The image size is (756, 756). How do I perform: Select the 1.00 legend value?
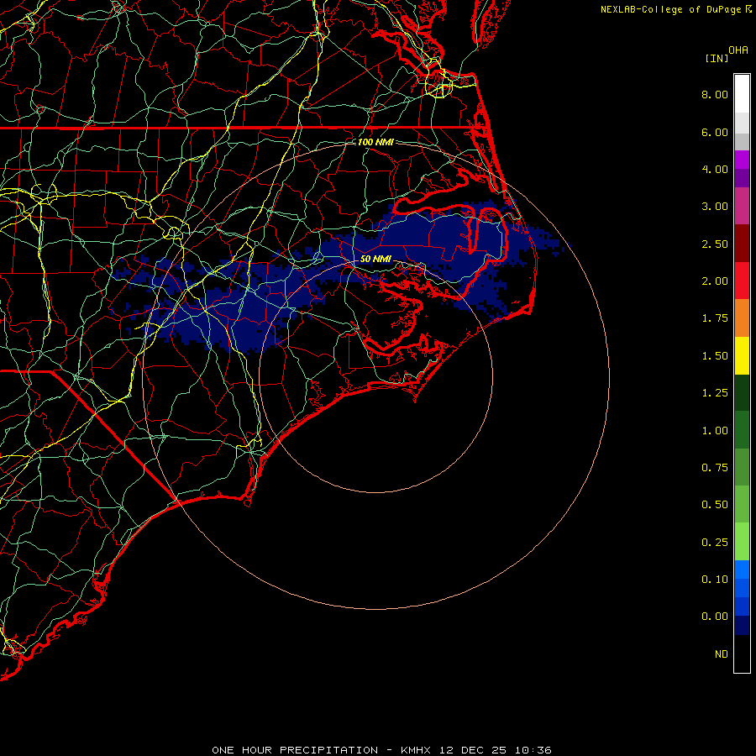(715, 431)
